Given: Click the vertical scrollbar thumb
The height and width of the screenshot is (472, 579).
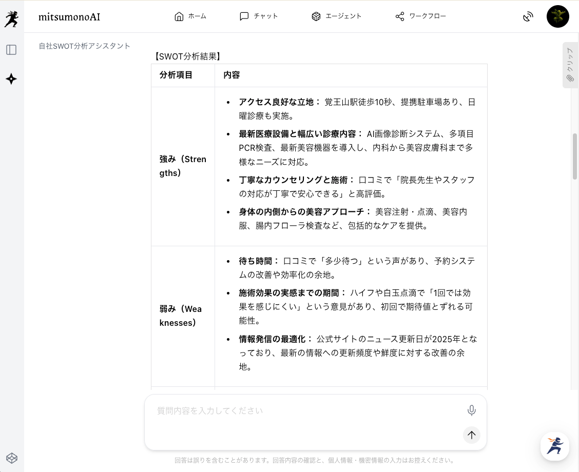Looking at the screenshot, I should click(575, 156).
